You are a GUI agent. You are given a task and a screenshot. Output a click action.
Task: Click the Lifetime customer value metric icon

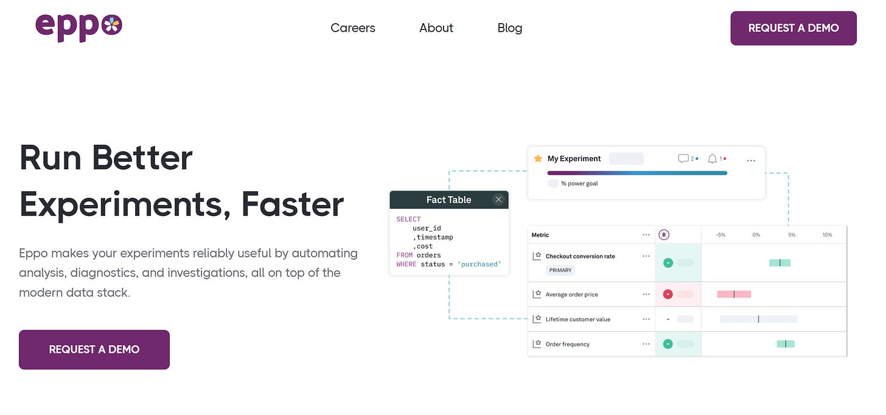(x=537, y=319)
